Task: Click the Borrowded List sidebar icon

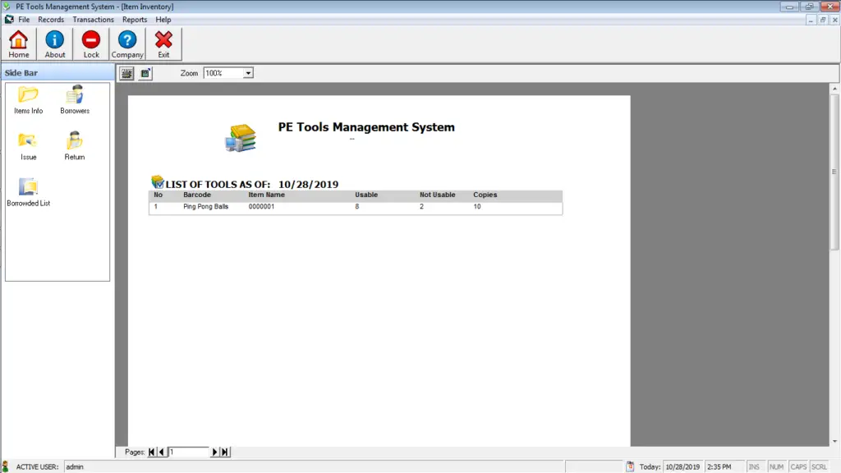Action: tap(27, 191)
